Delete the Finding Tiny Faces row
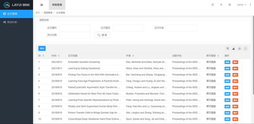Screen dimensions: 254x124 coord(235,75)
